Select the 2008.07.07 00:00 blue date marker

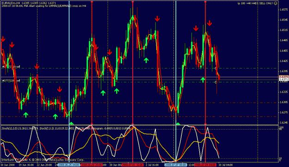176,165
